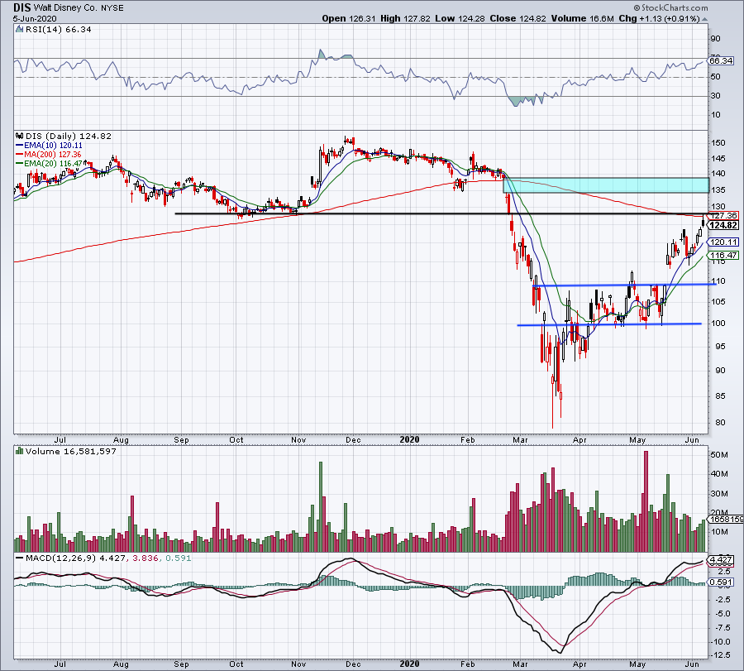Click the bold 124.82 last price tag
Image resolution: width=744 pixels, height=671 pixels.
pos(723,226)
